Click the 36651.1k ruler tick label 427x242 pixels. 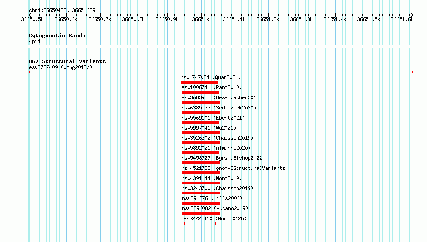(234, 19)
